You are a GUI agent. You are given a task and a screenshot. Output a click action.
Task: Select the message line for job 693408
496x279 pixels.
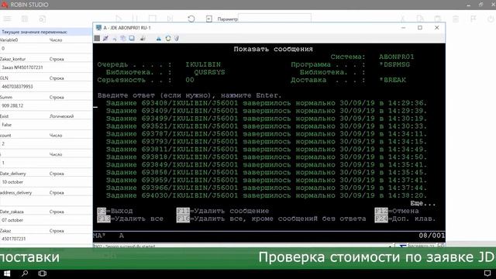tap(267, 103)
